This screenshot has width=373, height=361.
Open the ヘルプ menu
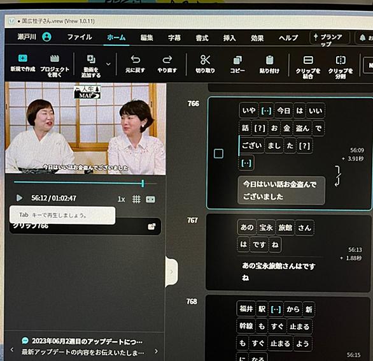(288, 38)
